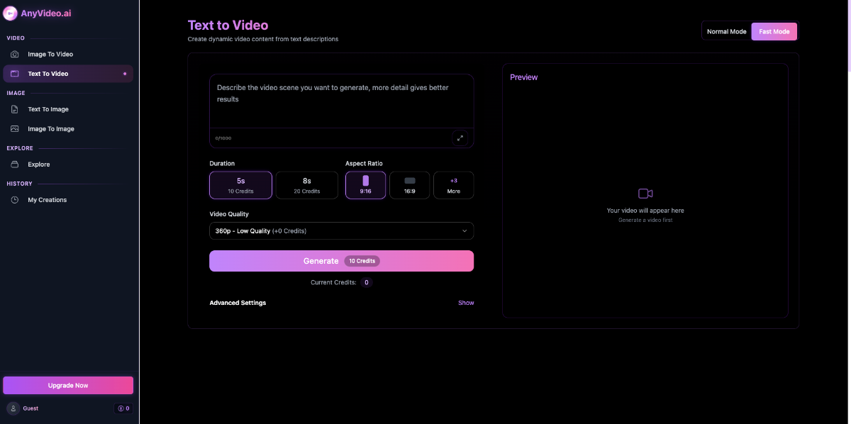Click the '10 Credits' badge on Generate
Image resolution: width=851 pixels, height=424 pixels.
362,261
